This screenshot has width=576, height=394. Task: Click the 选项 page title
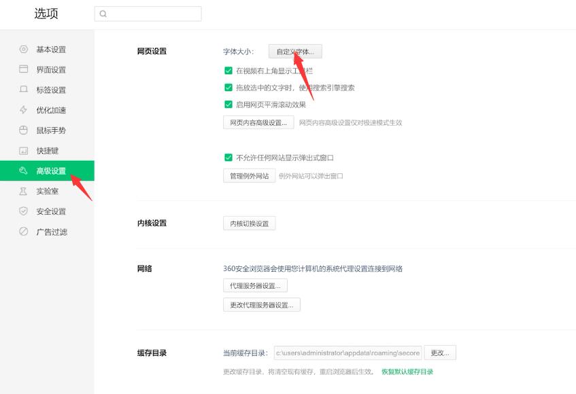coord(46,14)
